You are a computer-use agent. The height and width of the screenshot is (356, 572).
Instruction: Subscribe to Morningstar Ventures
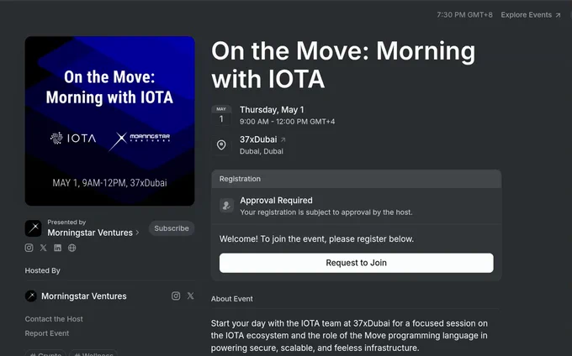pyautogui.click(x=172, y=228)
